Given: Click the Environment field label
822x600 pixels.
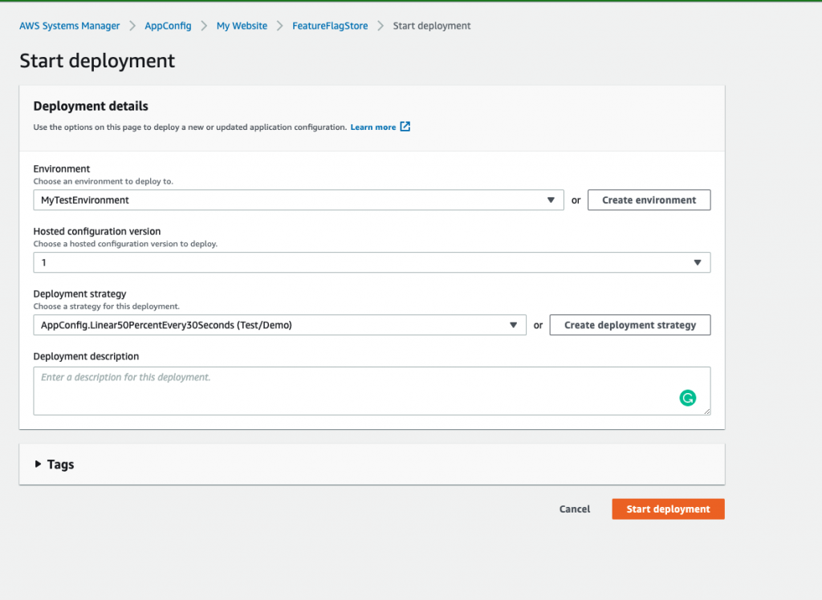Looking at the screenshot, I should (62, 168).
